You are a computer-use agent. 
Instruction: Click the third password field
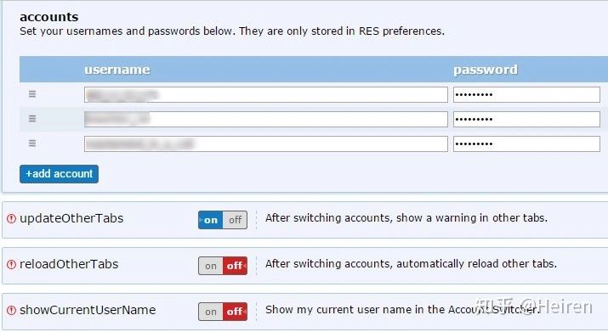(526, 144)
